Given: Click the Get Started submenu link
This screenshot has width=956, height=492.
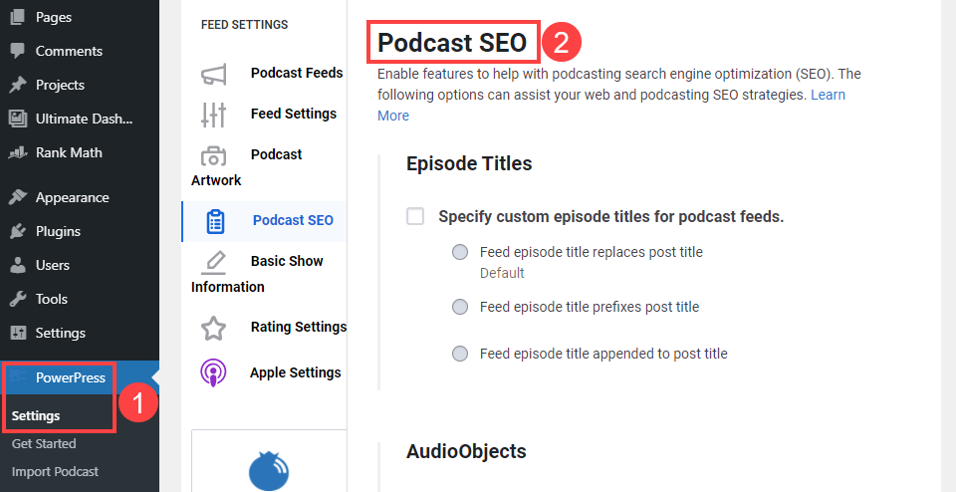Looking at the screenshot, I should (x=44, y=444).
